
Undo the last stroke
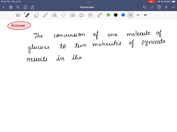(x=145, y=7)
